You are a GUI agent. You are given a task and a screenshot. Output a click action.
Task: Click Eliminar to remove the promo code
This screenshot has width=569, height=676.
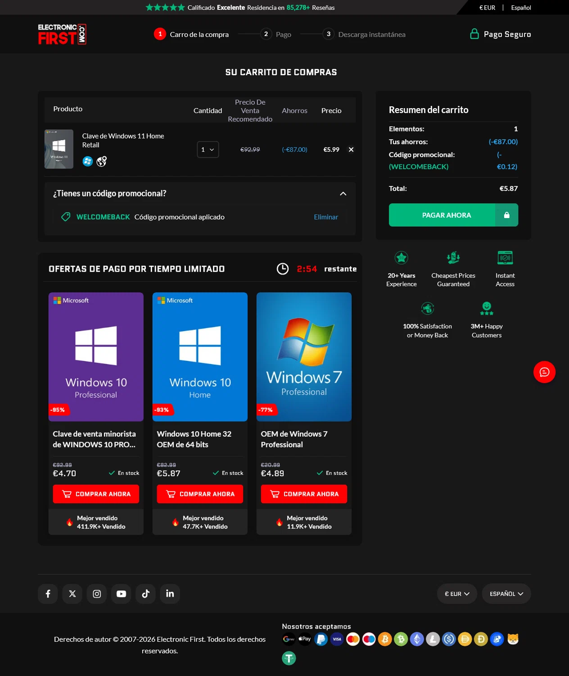(326, 217)
